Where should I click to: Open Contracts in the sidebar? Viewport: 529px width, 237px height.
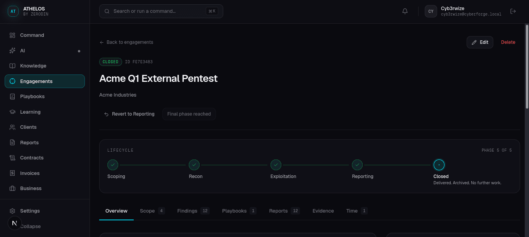coord(45,158)
